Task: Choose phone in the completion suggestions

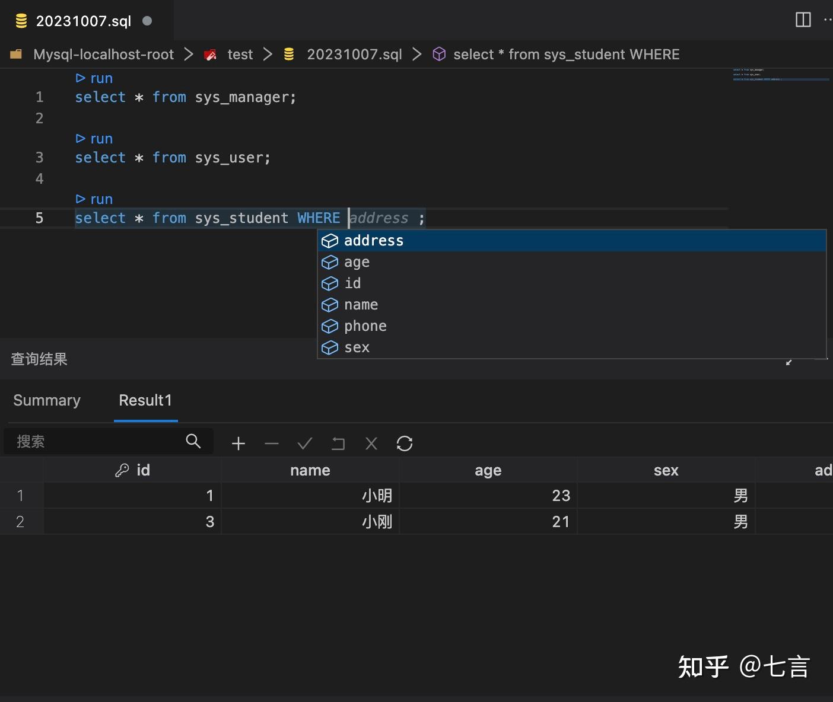Action: 365,326
